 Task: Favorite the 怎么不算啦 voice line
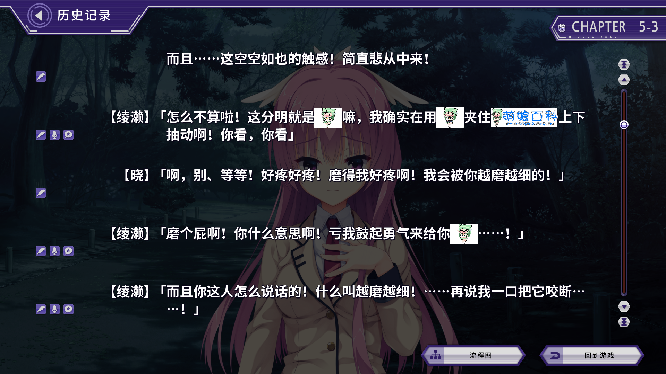pos(68,135)
